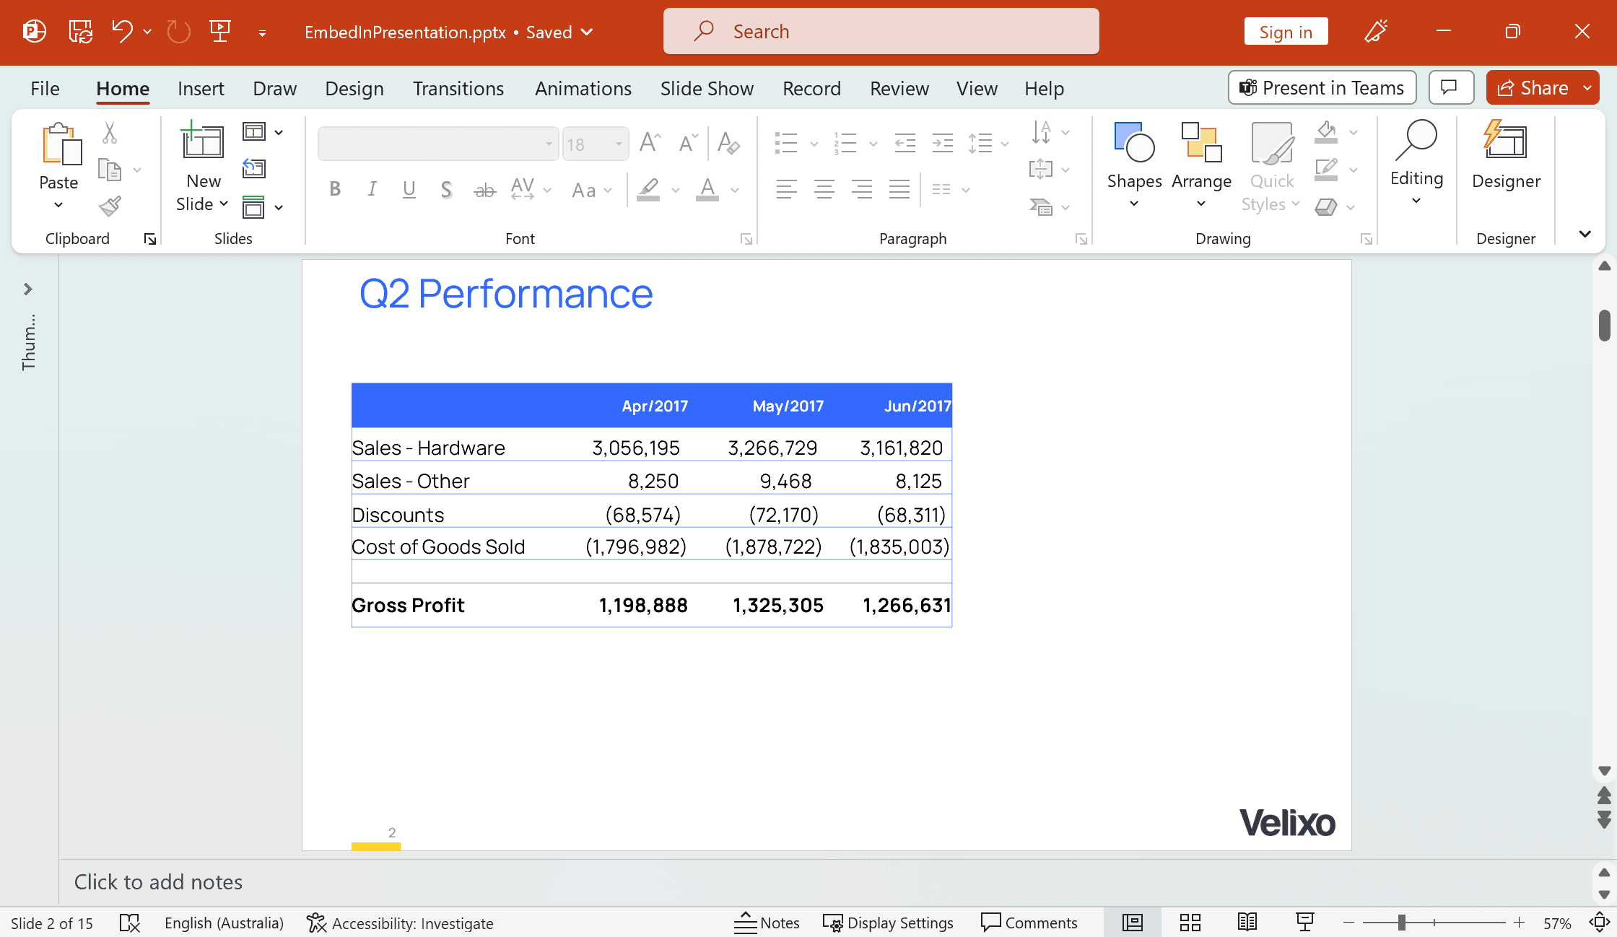Click the pen ink icon in title bar
Image resolution: width=1617 pixels, height=937 pixels.
click(x=1376, y=31)
